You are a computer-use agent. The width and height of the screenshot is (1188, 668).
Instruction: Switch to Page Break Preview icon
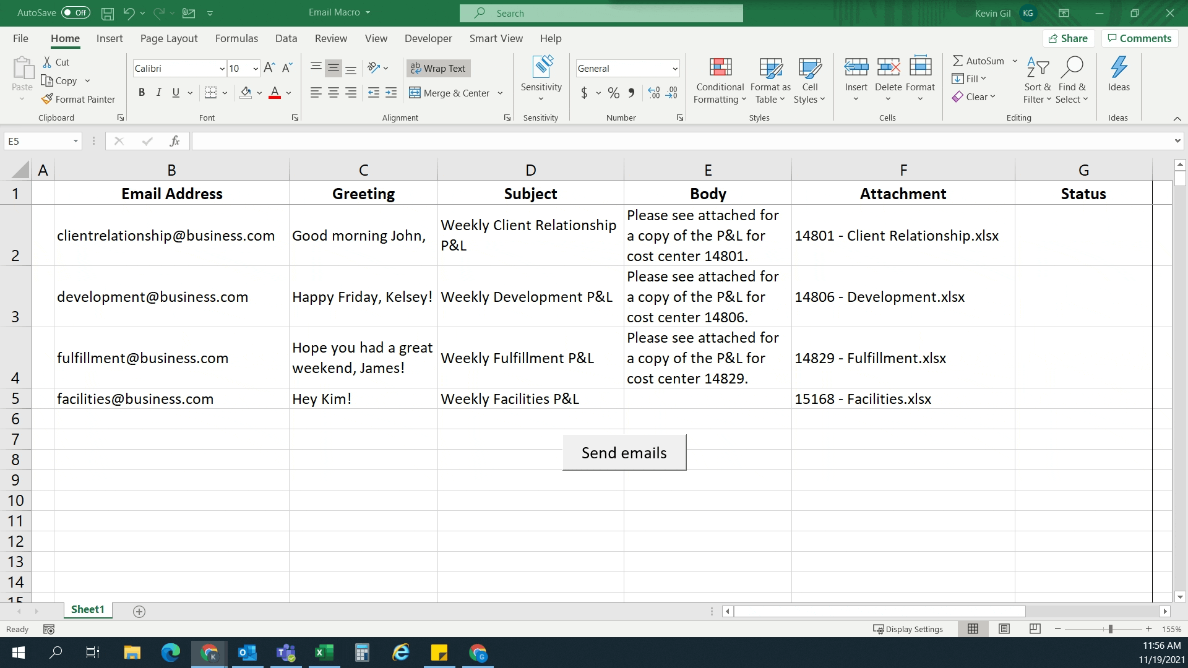[x=1035, y=629]
